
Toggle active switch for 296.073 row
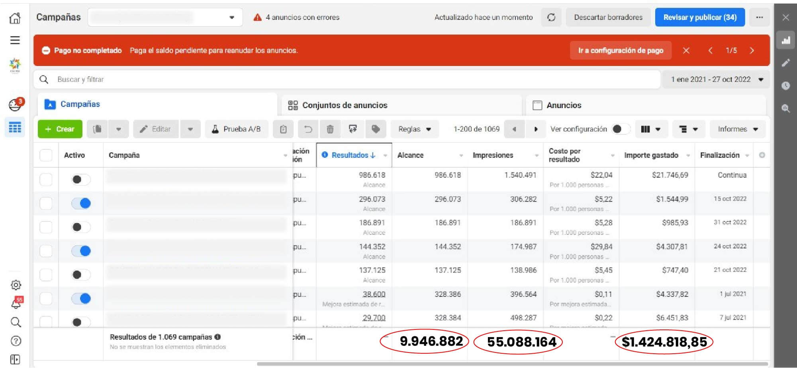(x=81, y=203)
